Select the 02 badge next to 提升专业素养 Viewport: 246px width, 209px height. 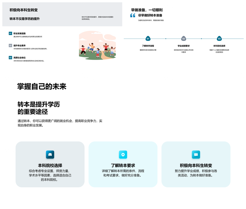pyautogui.click(x=10, y=46)
